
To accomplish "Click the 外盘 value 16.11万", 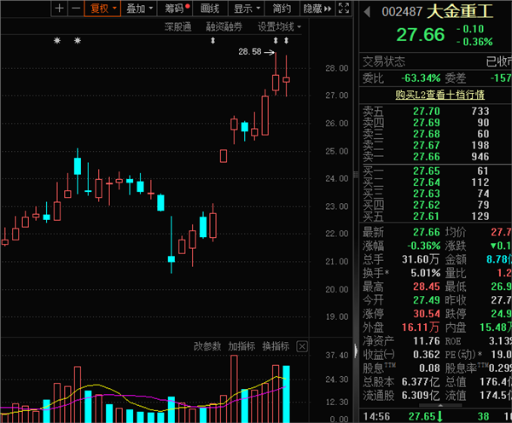I will pos(421,327).
